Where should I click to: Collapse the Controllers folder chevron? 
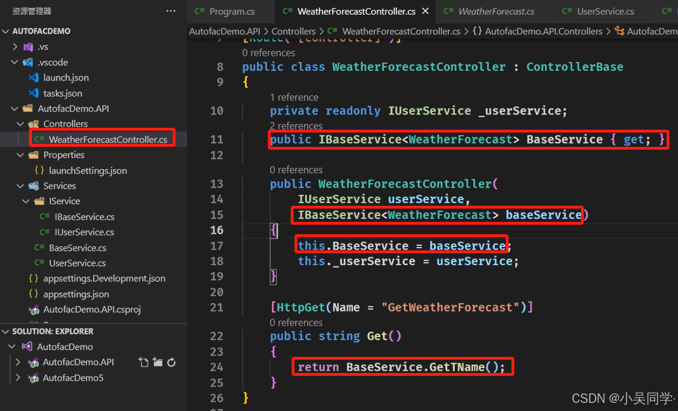point(20,124)
